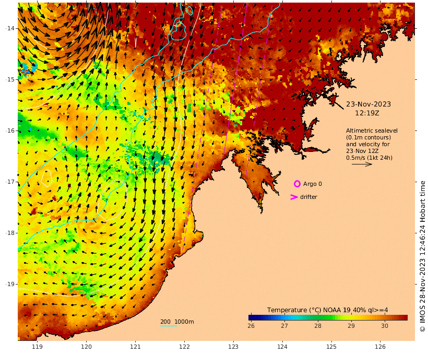Click the 'Argo 0' legend label
Screen dimensions: 428x355
click(312, 184)
